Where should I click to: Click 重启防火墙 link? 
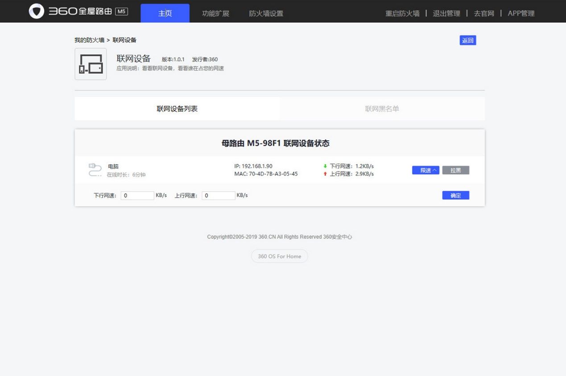click(x=402, y=13)
